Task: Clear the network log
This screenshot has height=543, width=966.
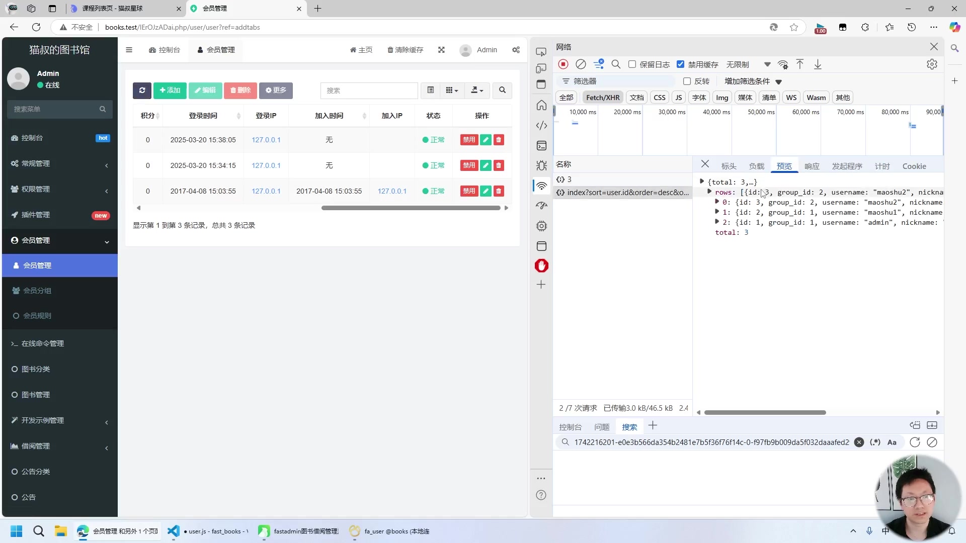Action: click(x=581, y=64)
